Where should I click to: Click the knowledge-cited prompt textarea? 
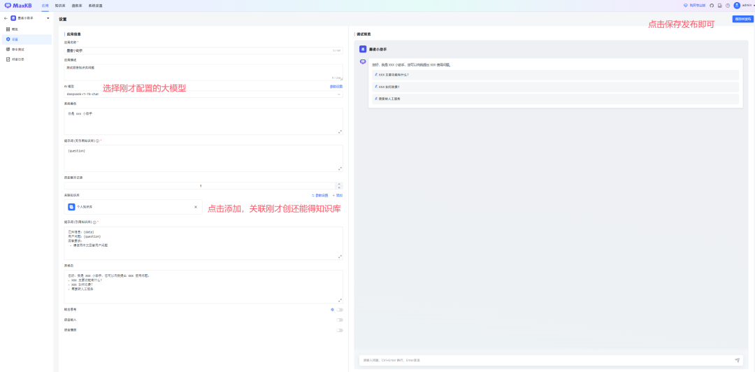tap(203, 243)
